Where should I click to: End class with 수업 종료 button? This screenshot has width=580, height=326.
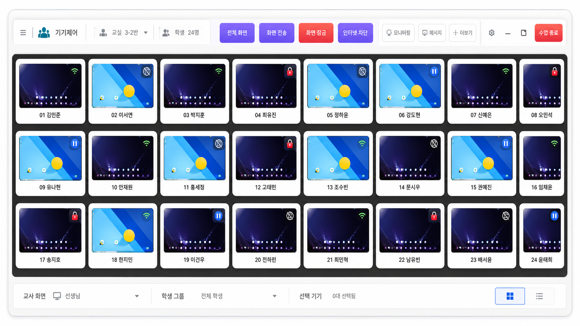[548, 33]
